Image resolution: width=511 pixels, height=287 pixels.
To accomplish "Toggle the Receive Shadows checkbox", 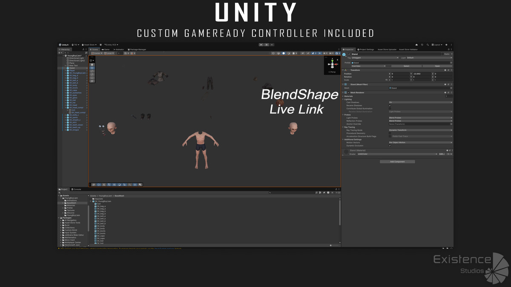I will point(390,105).
